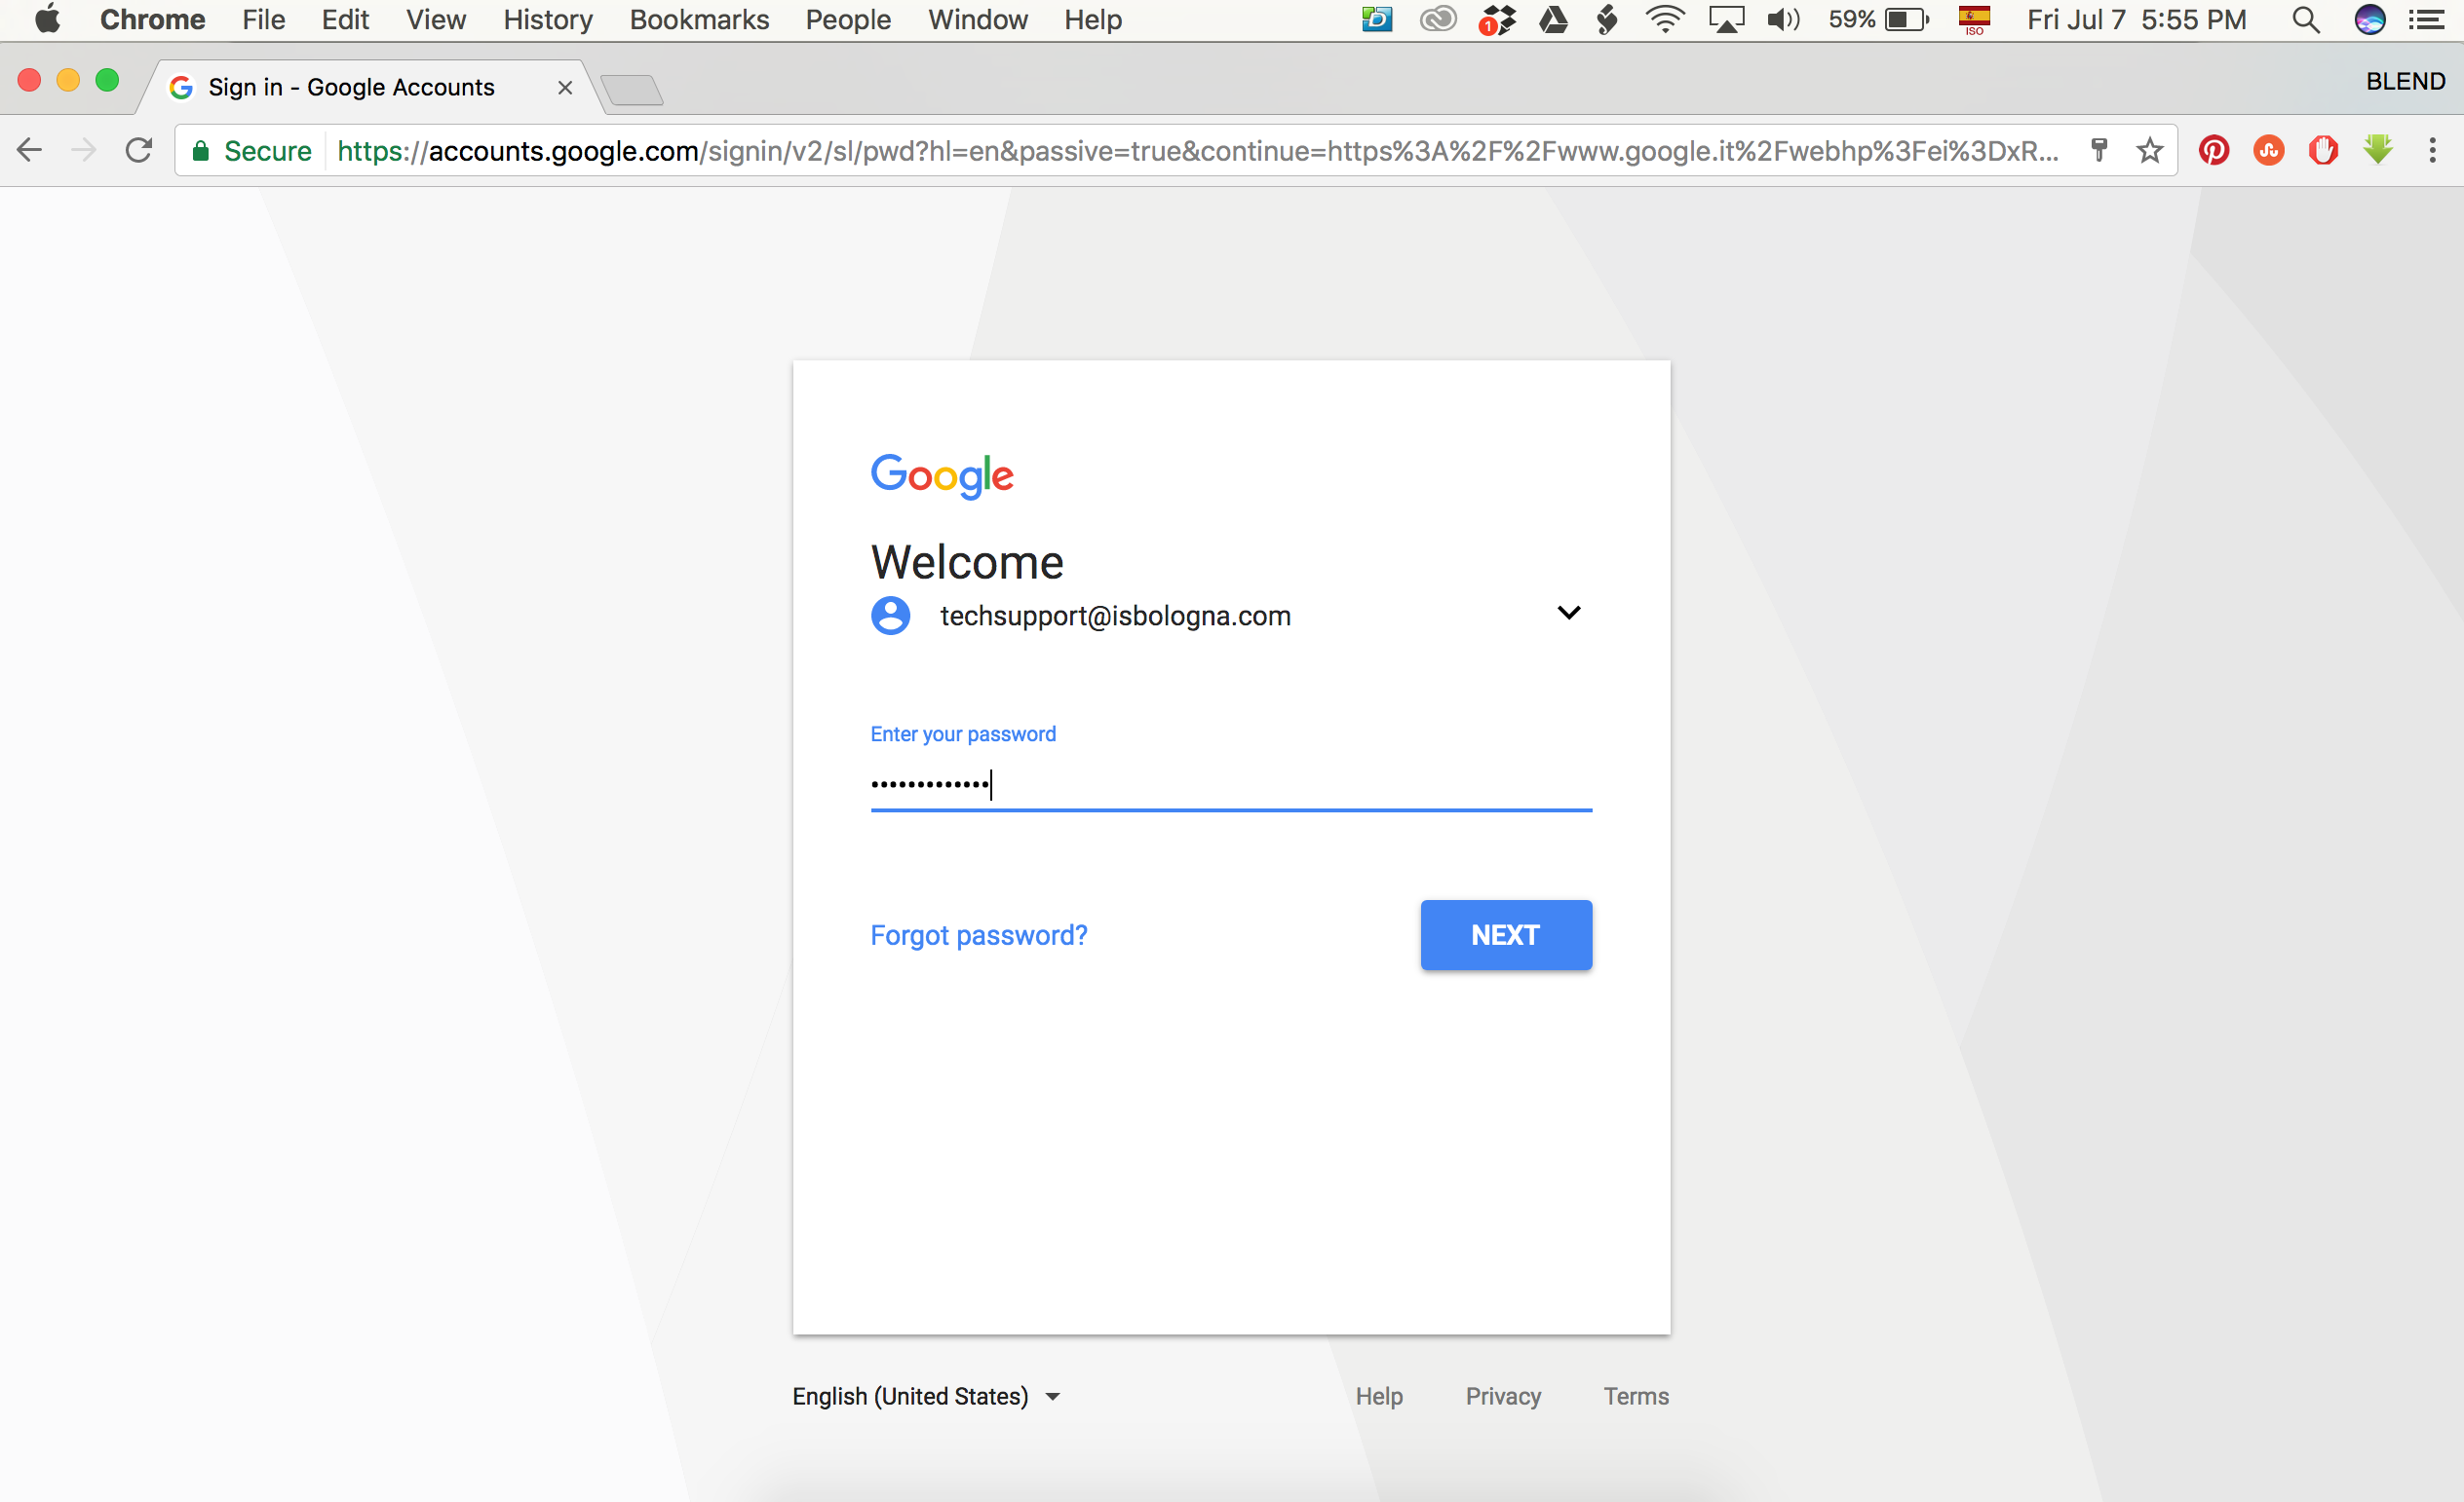
Task: Open the Help menu in menu bar
Action: point(1092,20)
